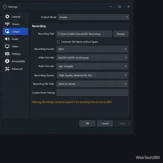
Task: Expand the Audio Encoder dropdown
Action: 92,66
